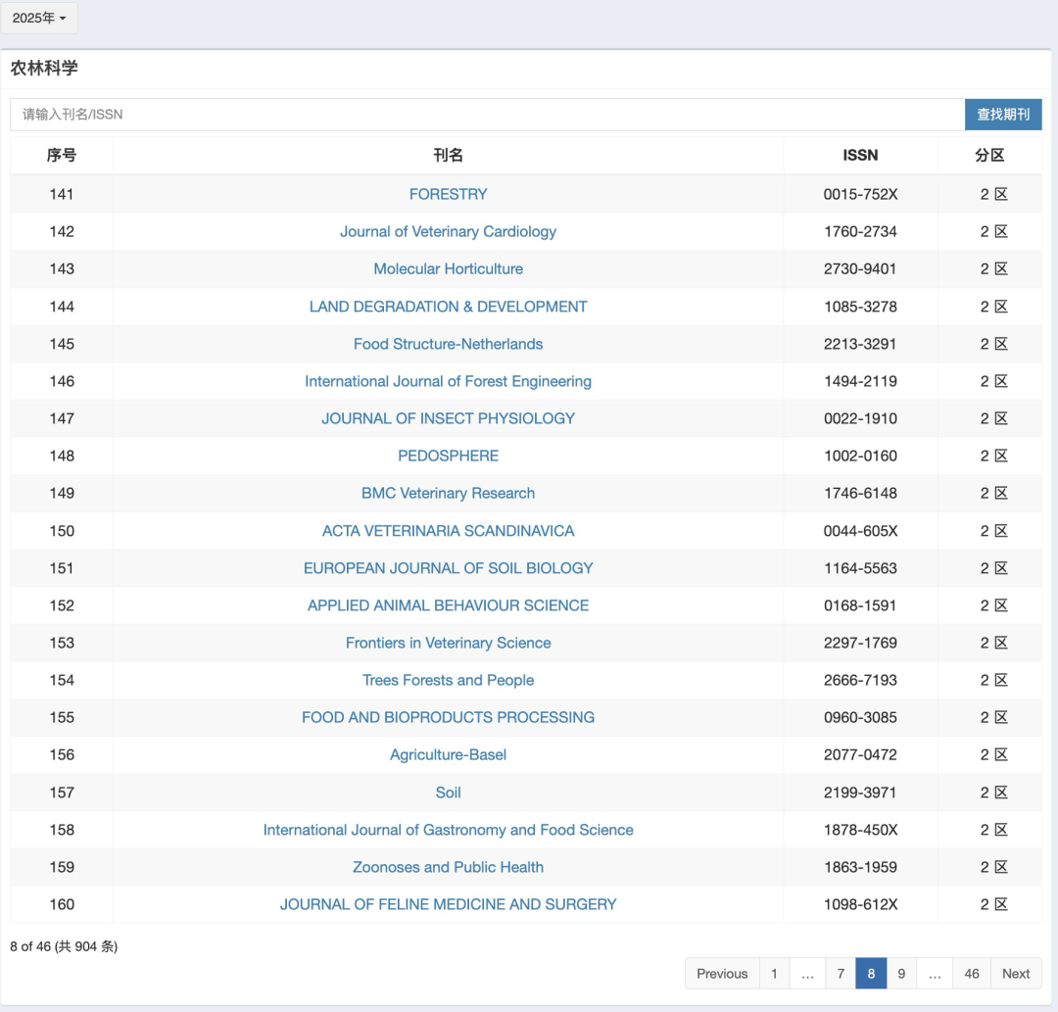Open BMC Veterinary Research link
The width and height of the screenshot is (1058, 1012).
[x=448, y=493]
